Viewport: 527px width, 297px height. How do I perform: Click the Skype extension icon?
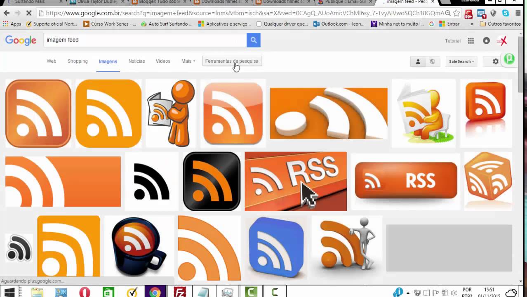coord(506,13)
